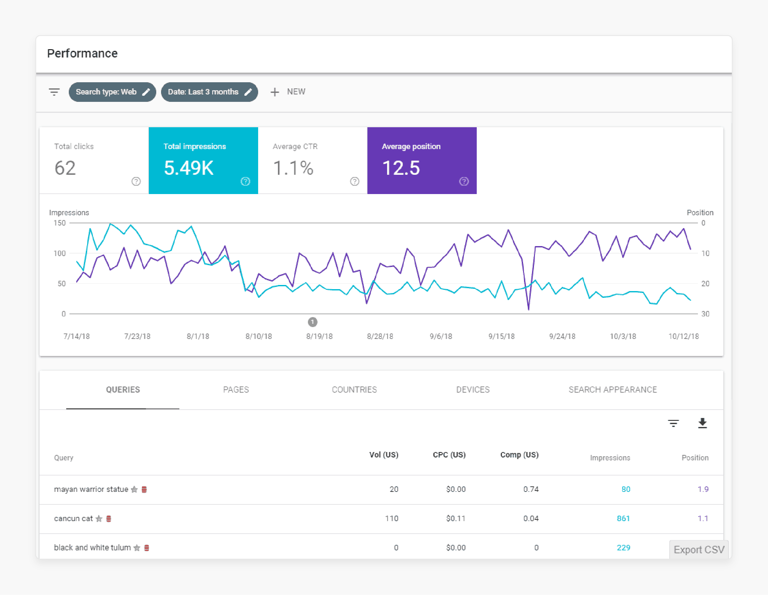Click red database icon for cancun cat

[109, 519]
